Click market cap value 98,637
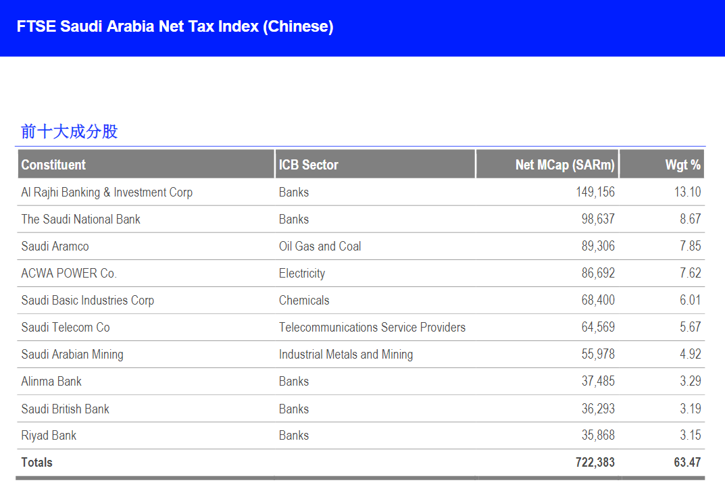This screenshot has height=489, width=725. click(598, 219)
